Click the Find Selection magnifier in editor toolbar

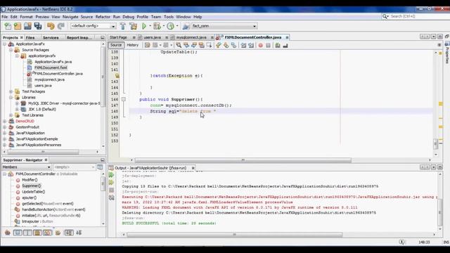pyautogui.click(x=179, y=45)
